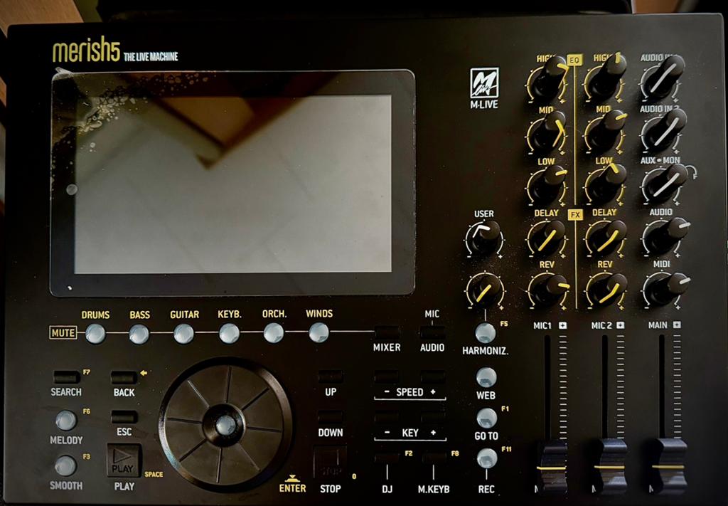728x506 pixels.
Task: Toggle the HARMONIZ. round button
Action: point(486,332)
